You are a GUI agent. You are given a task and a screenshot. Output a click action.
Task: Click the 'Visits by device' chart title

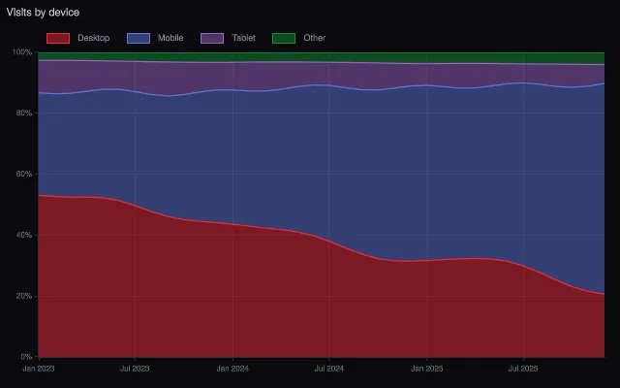click(43, 13)
